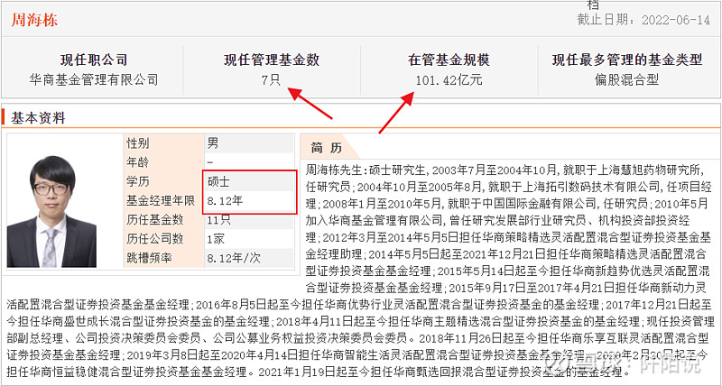Click the resume line mentioning 华商智能生活灵活配置

click(356, 354)
